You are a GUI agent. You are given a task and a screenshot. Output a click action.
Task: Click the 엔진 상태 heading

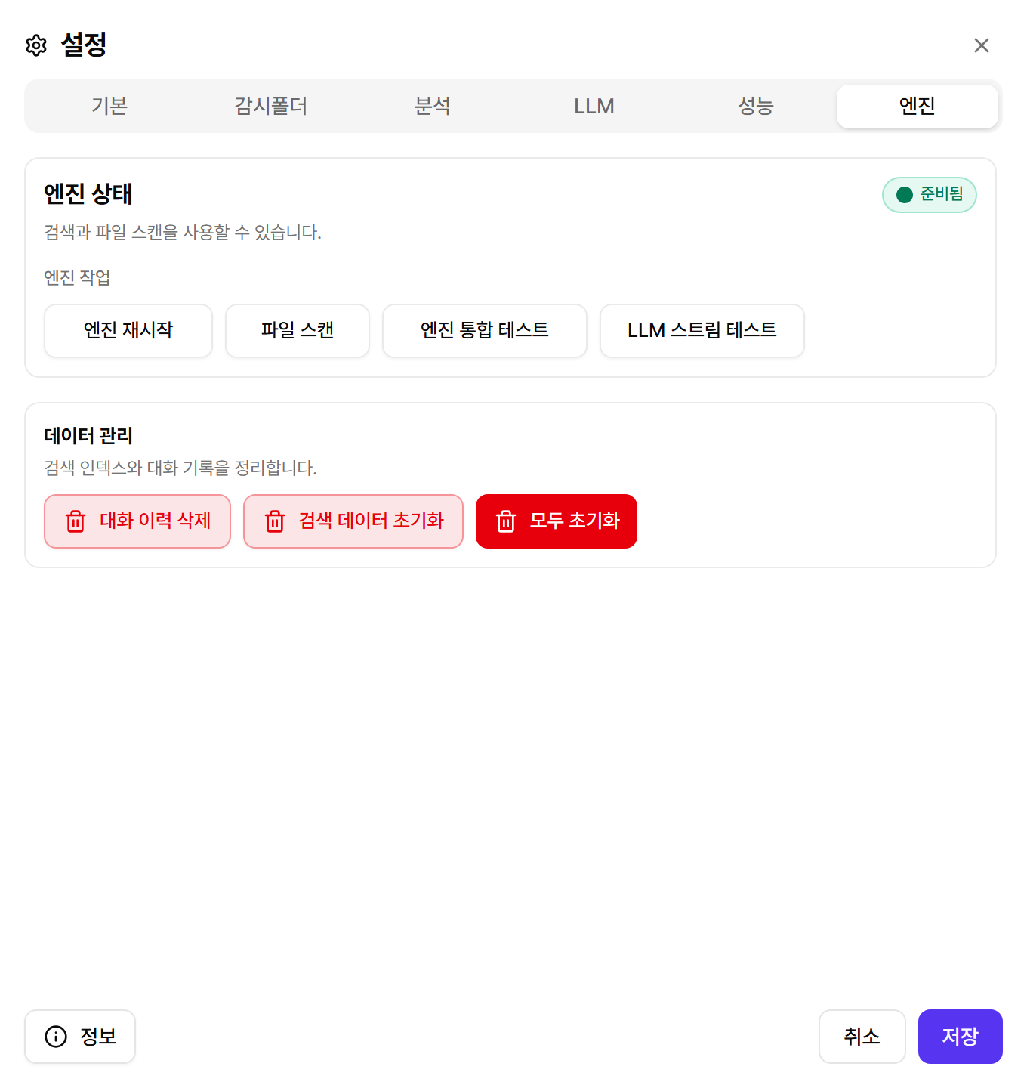(x=88, y=194)
